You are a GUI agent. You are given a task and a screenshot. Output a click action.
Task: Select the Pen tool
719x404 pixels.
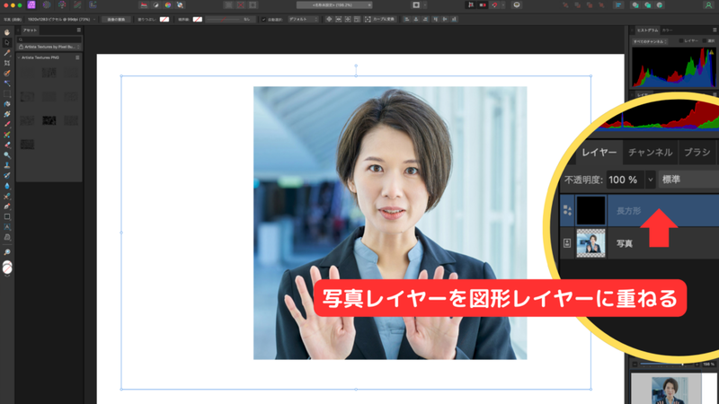coord(7,206)
